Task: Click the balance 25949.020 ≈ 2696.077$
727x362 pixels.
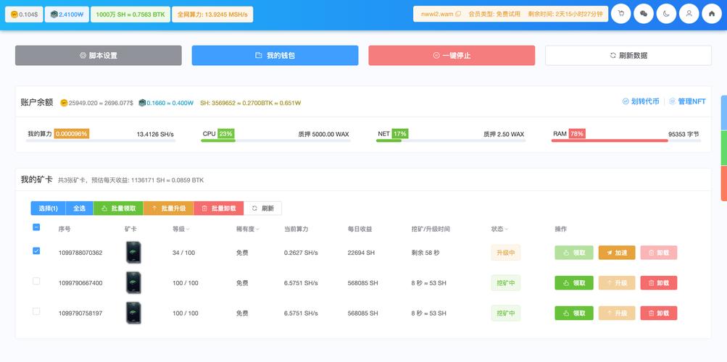Action: point(97,103)
